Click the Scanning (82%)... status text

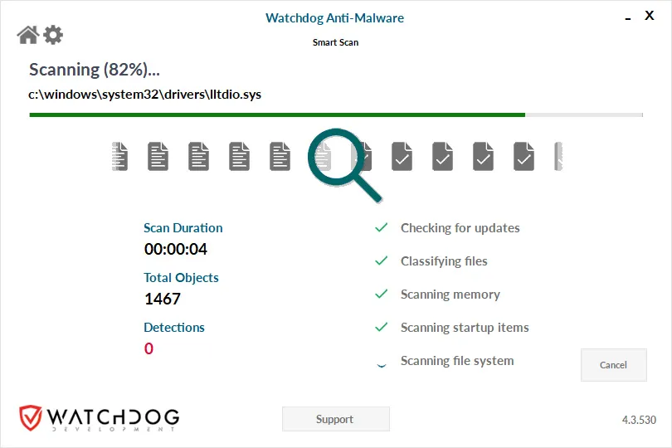95,70
